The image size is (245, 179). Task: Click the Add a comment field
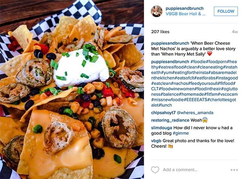(x=180, y=170)
